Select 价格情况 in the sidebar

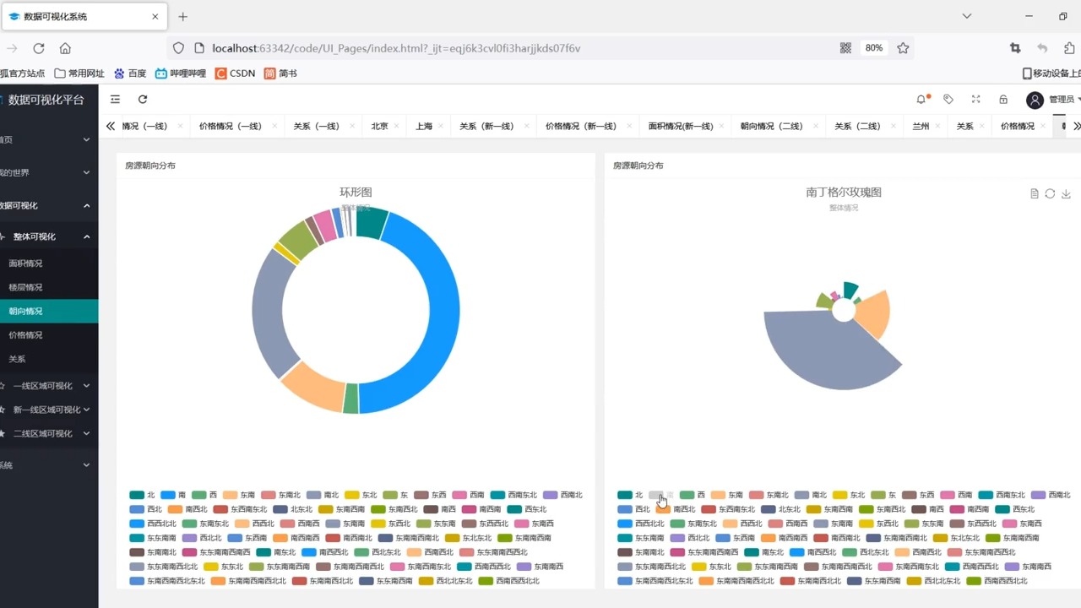pyautogui.click(x=49, y=335)
